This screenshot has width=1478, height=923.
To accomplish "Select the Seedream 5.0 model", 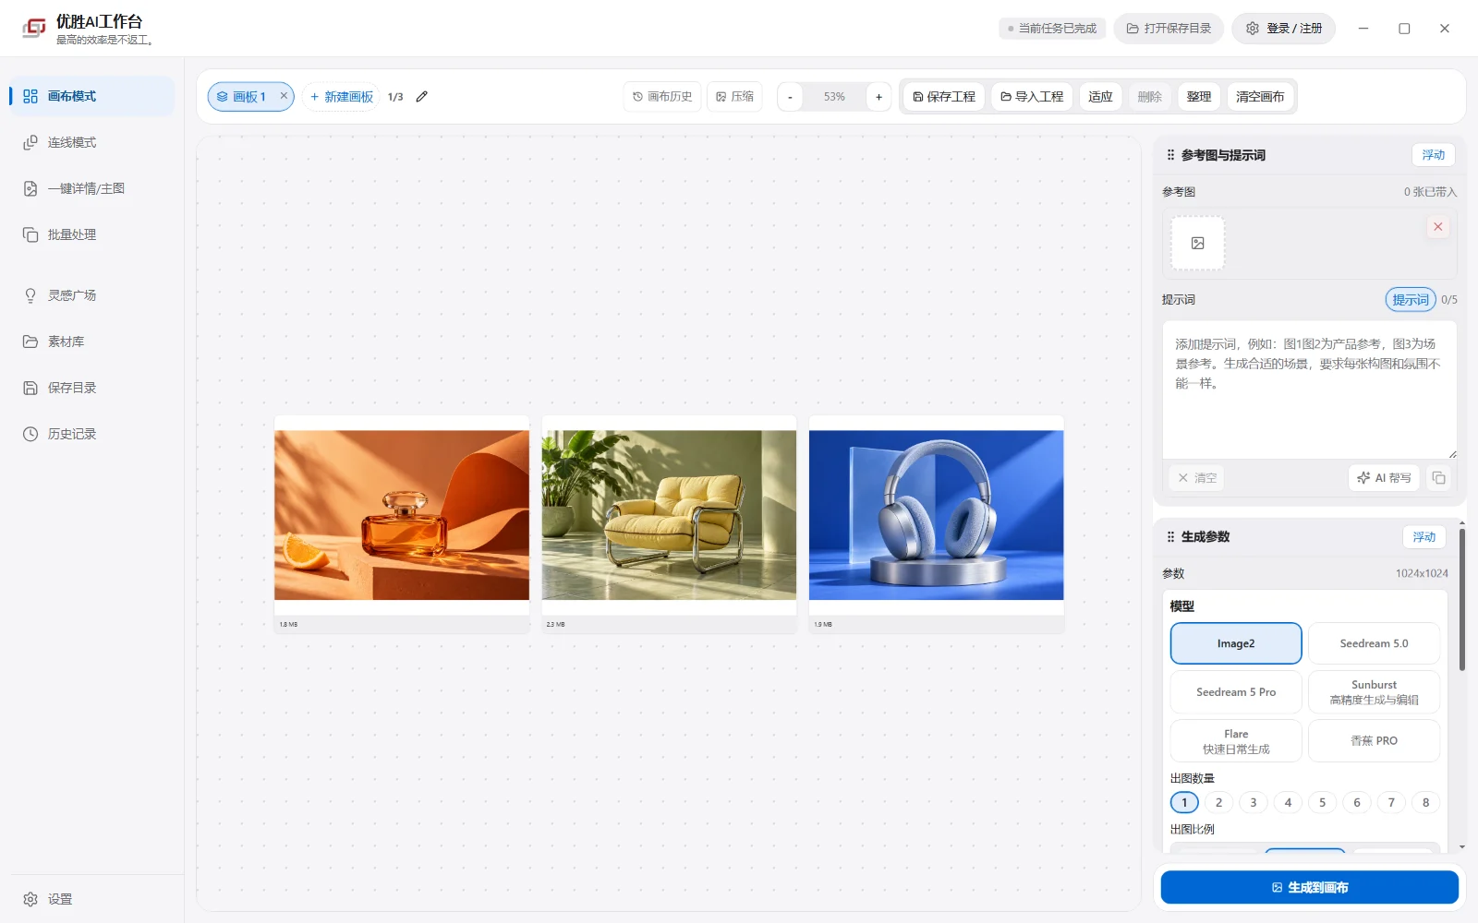I will click(x=1374, y=643).
